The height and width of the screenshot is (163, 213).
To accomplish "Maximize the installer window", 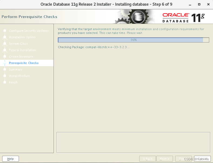I will pyautogui.click(x=199, y=4).
